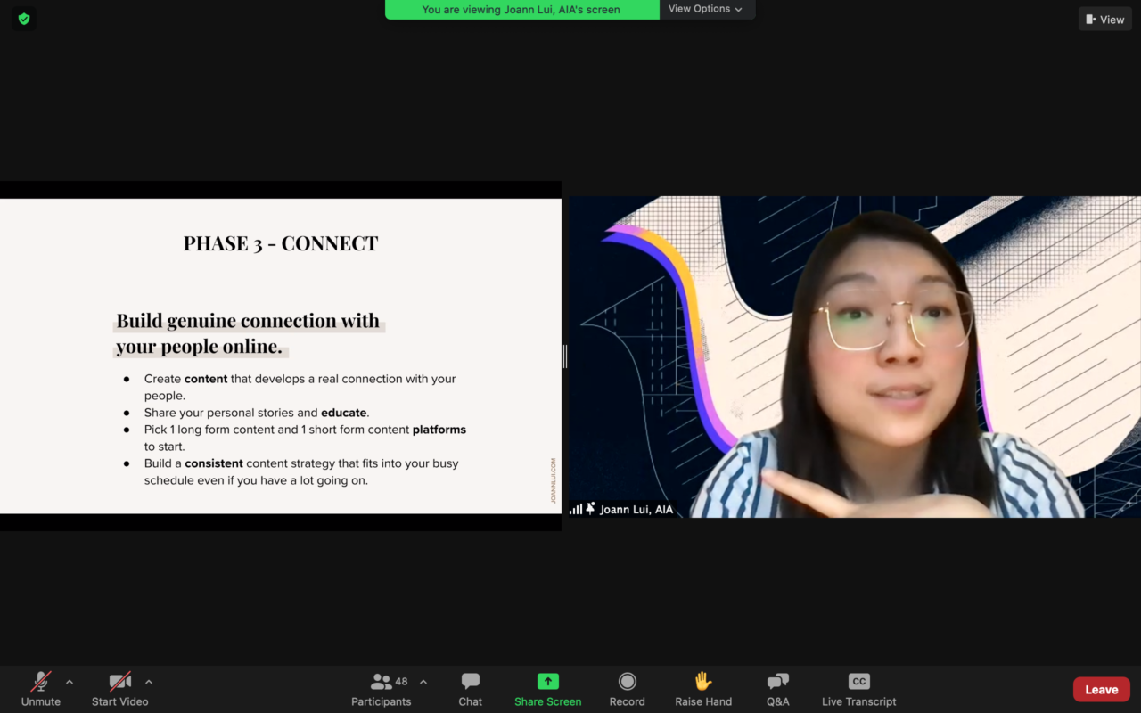Image resolution: width=1141 pixels, height=713 pixels.
Task: Click the Leave button
Action: (x=1101, y=689)
